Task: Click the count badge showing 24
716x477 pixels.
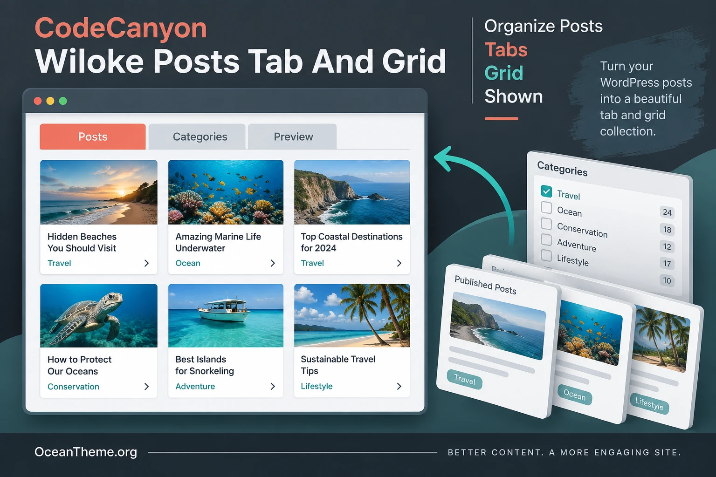Action: pyautogui.click(x=667, y=212)
